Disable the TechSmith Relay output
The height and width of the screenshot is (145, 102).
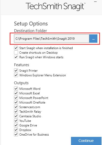point(16,111)
